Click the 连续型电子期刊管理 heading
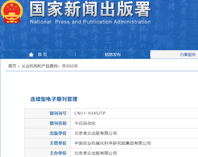198x157 pixels. click(x=54, y=99)
